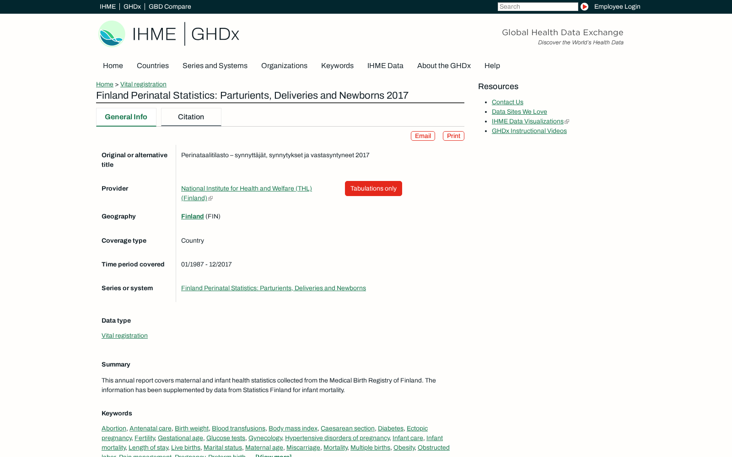Click the 01/1987 - 12/2017 time period text
The width and height of the screenshot is (732, 457).
tap(206, 265)
